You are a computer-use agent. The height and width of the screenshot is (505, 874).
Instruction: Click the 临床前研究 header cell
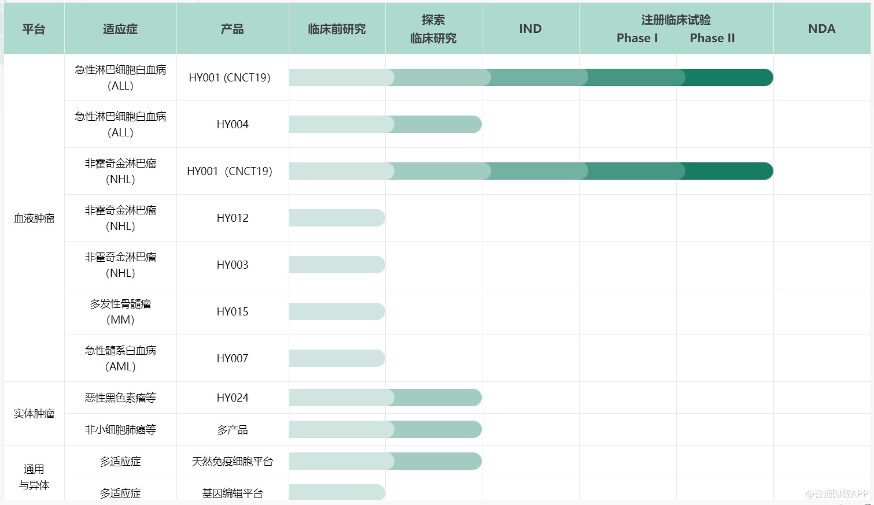(337, 28)
